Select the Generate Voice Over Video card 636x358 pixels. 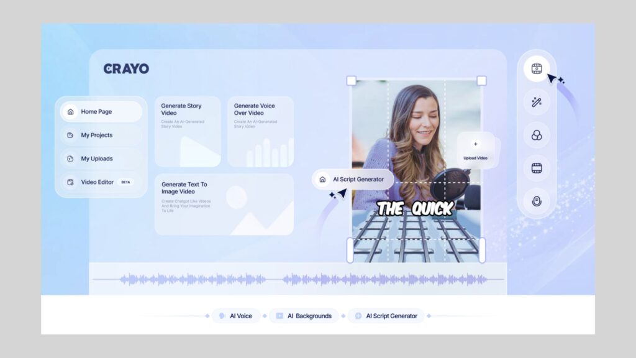260,132
